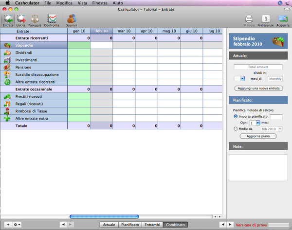Click the horizontal scrollbar thumb
This screenshot has height=230, width=292.
click(x=104, y=216)
